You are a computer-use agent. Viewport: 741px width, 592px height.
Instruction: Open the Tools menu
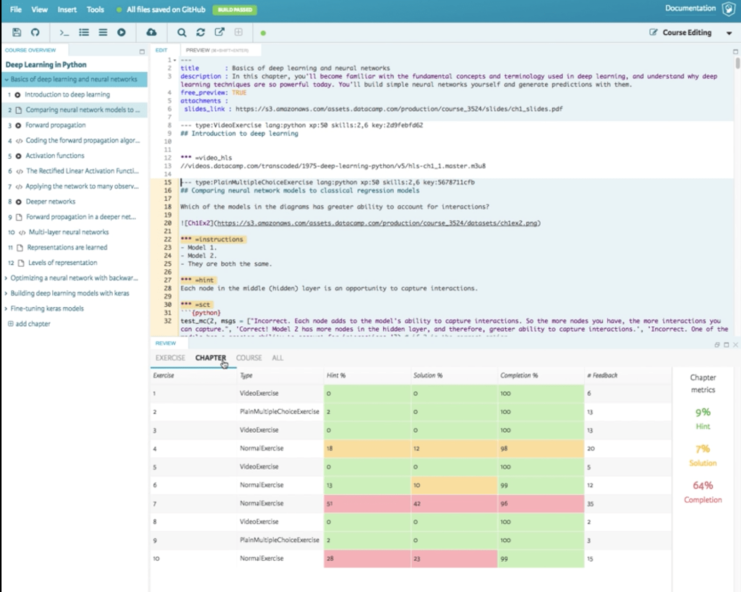click(x=95, y=9)
